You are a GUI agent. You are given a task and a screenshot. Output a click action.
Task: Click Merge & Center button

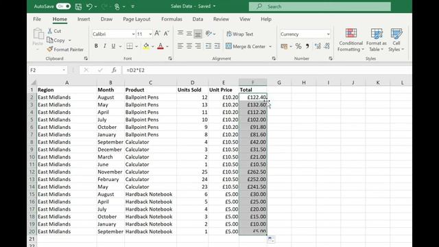point(246,46)
